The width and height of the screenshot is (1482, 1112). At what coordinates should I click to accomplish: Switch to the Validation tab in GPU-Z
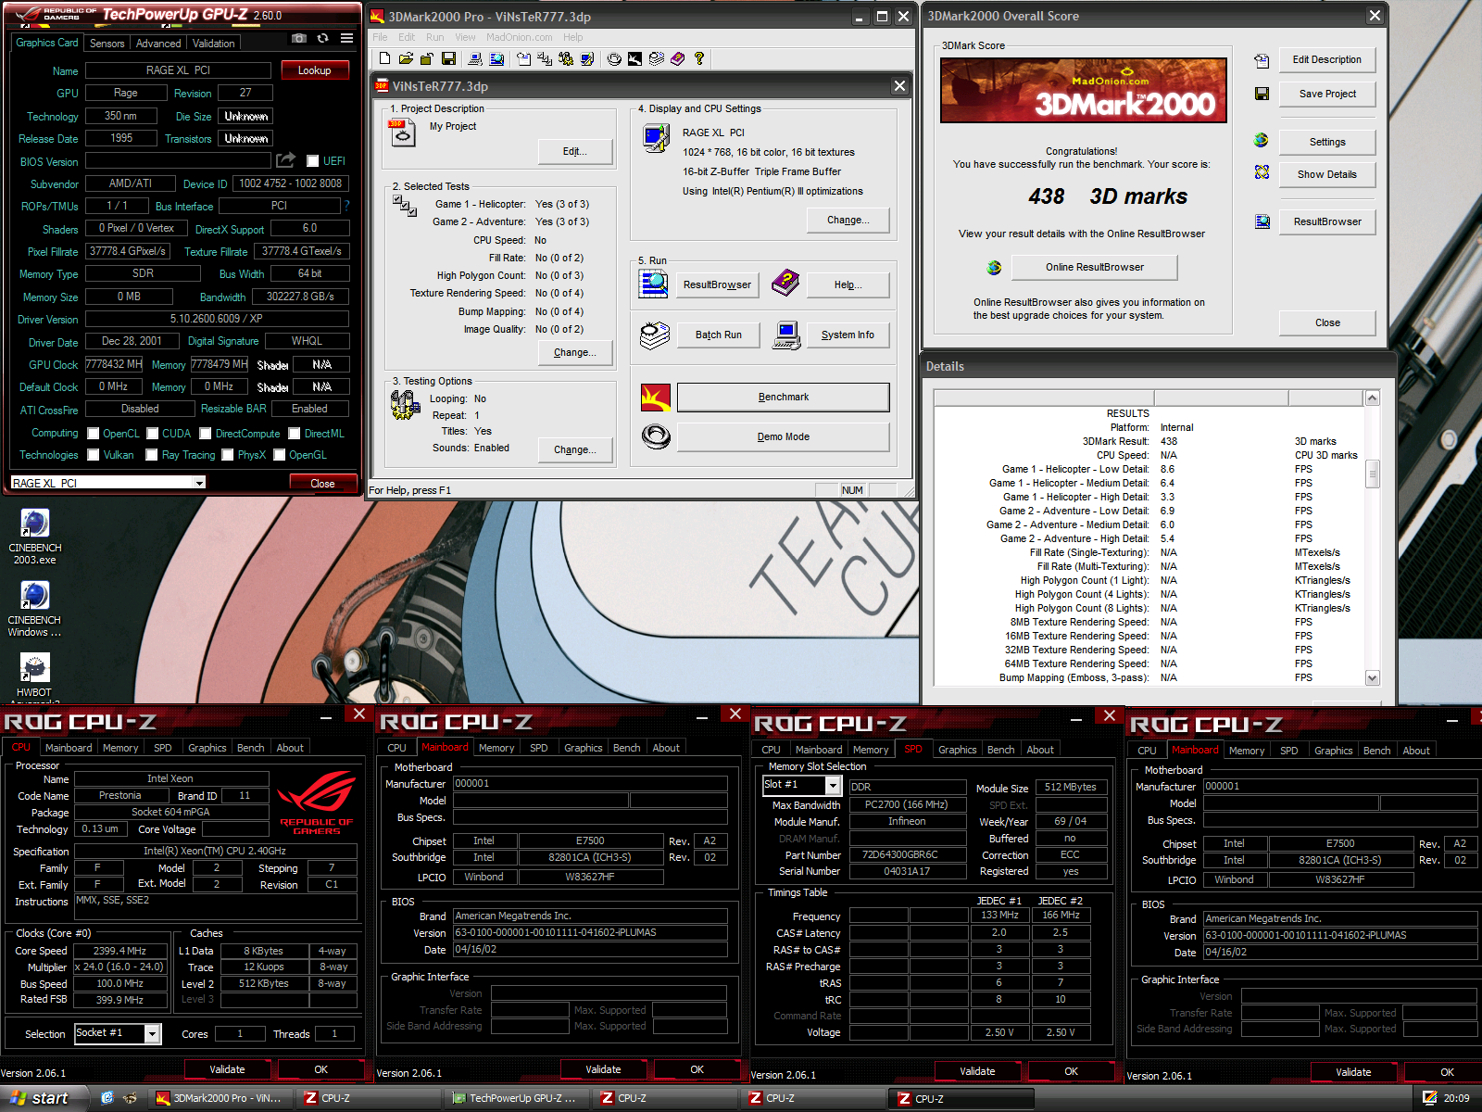click(x=213, y=44)
